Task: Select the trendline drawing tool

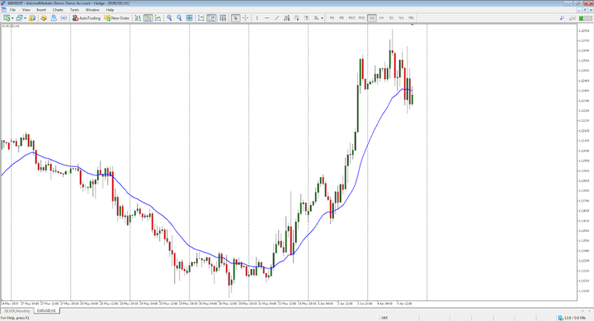Action: click(x=276, y=18)
